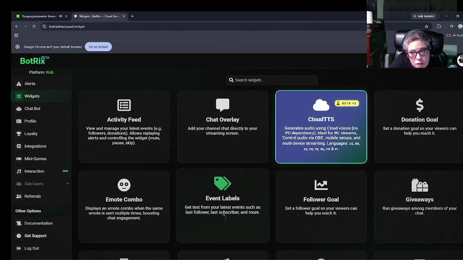Screen dimensions: 463x260
Task: Open Chrome extensions puzzle icon
Action: [x=439, y=26]
